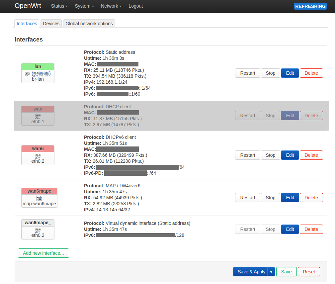Open the Status dropdown menu
The width and height of the screenshot is (335, 284).
click(59, 6)
